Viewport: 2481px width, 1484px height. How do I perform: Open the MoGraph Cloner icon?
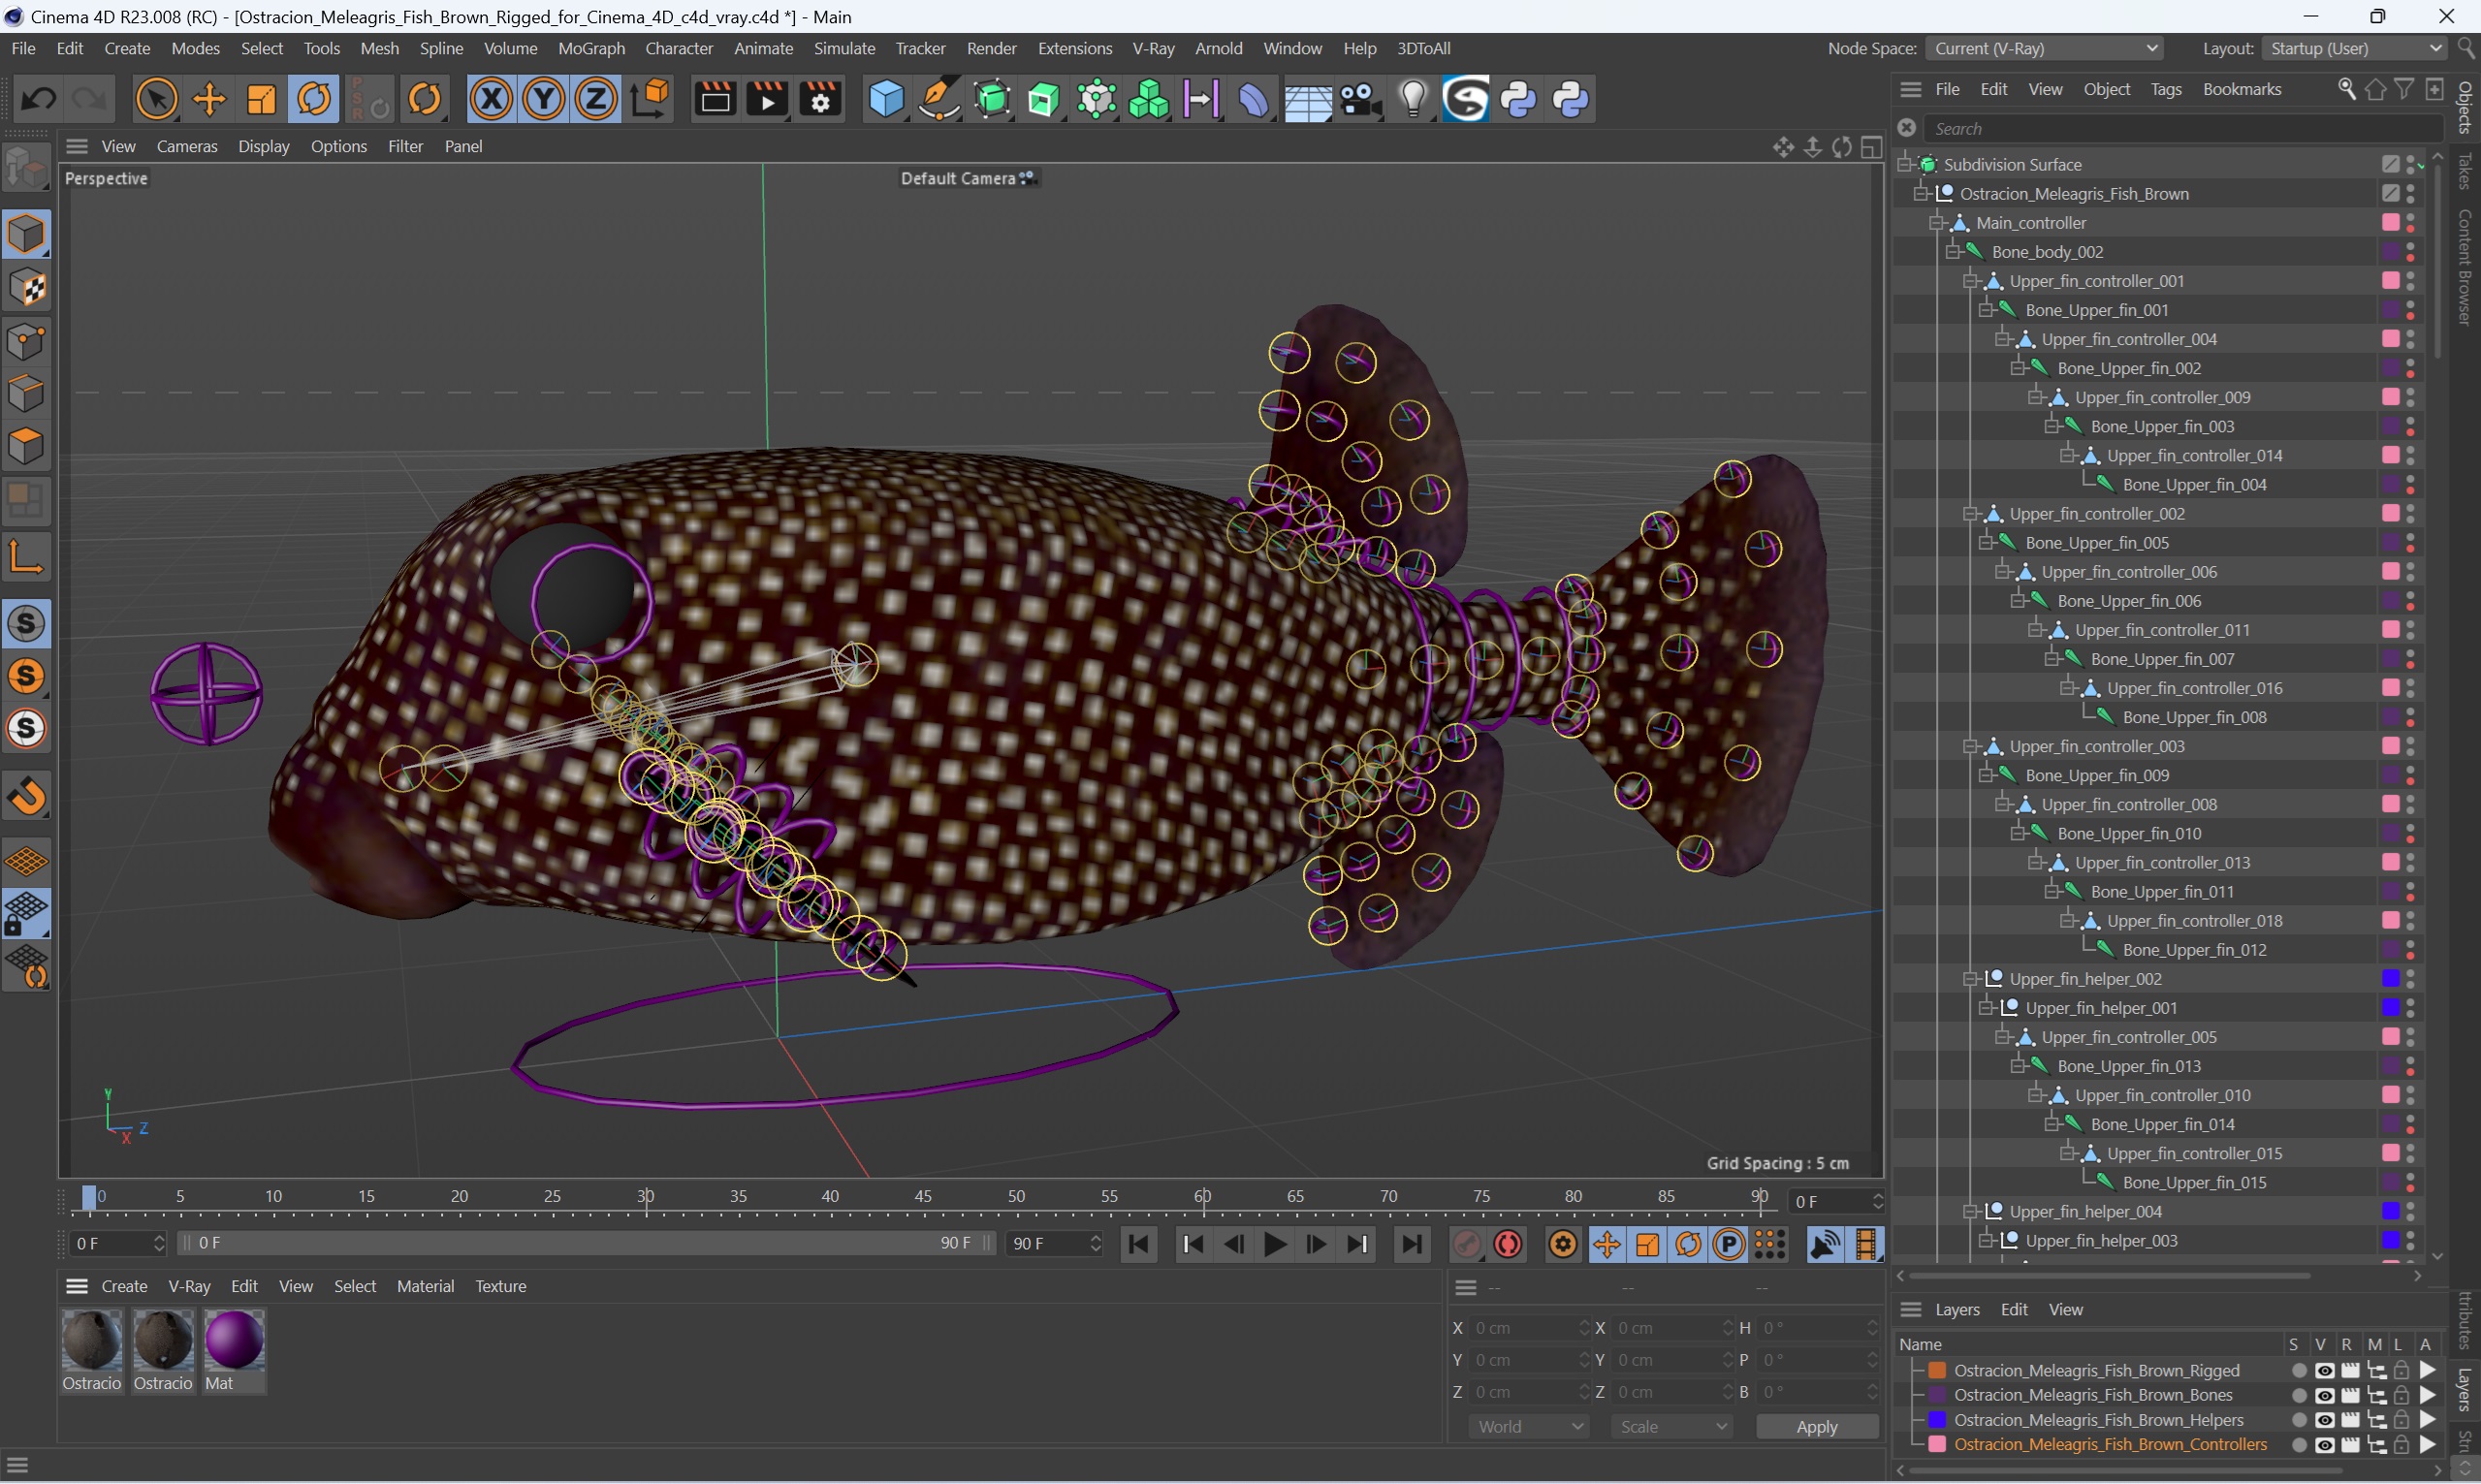pyautogui.click(x=1149, y=99)
